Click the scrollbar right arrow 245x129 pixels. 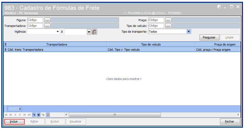[x=238, y=115]
